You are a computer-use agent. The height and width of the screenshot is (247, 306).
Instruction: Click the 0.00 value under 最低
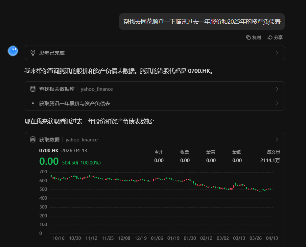click(x=237, y=161)
